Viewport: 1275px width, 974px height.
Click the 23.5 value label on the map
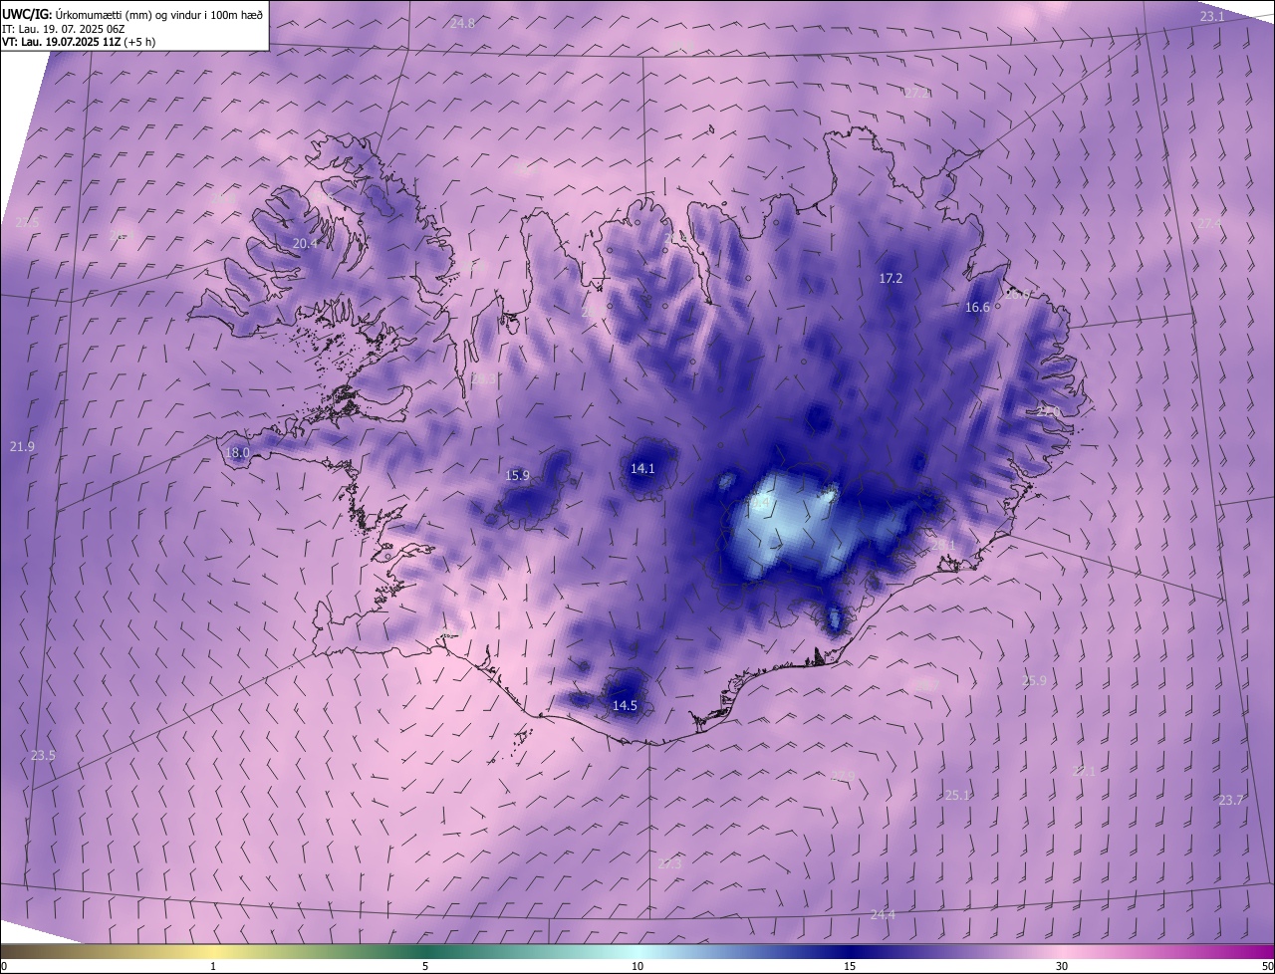43,756
